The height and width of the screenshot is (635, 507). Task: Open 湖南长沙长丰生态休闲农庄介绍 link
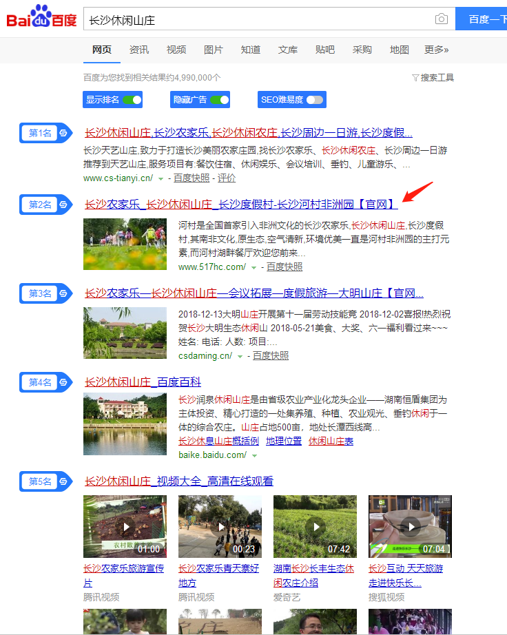314,576
